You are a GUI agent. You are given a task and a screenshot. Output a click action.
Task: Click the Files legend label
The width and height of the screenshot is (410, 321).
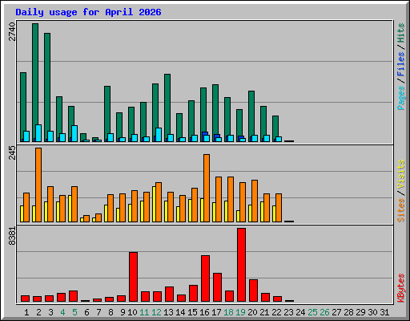[401, 64]
